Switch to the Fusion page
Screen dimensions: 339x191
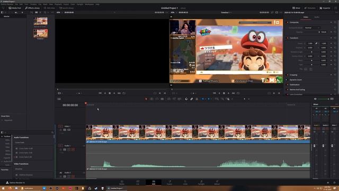[x=169, y=183]
